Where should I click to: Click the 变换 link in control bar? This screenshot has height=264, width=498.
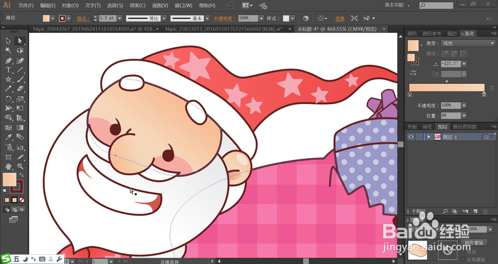tap(340, 18)
